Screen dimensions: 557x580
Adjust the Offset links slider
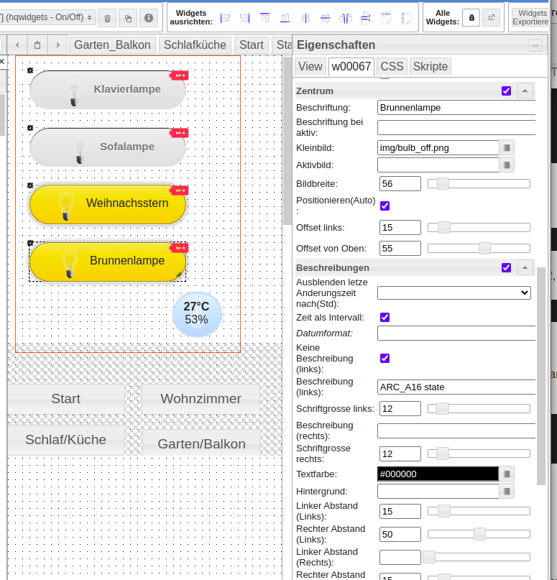point(479,228)
